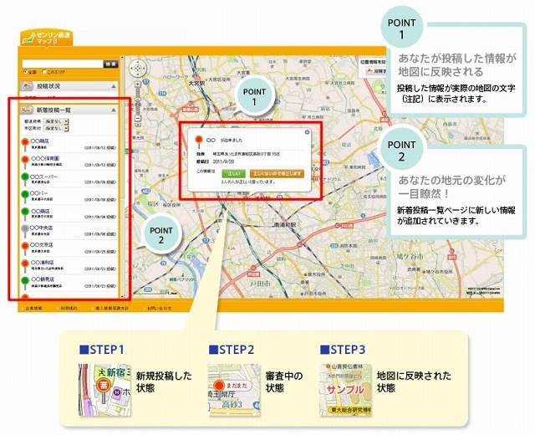Click the gray pin beside ○○中央店
This screenshot has height=435, width=535.
24,230
